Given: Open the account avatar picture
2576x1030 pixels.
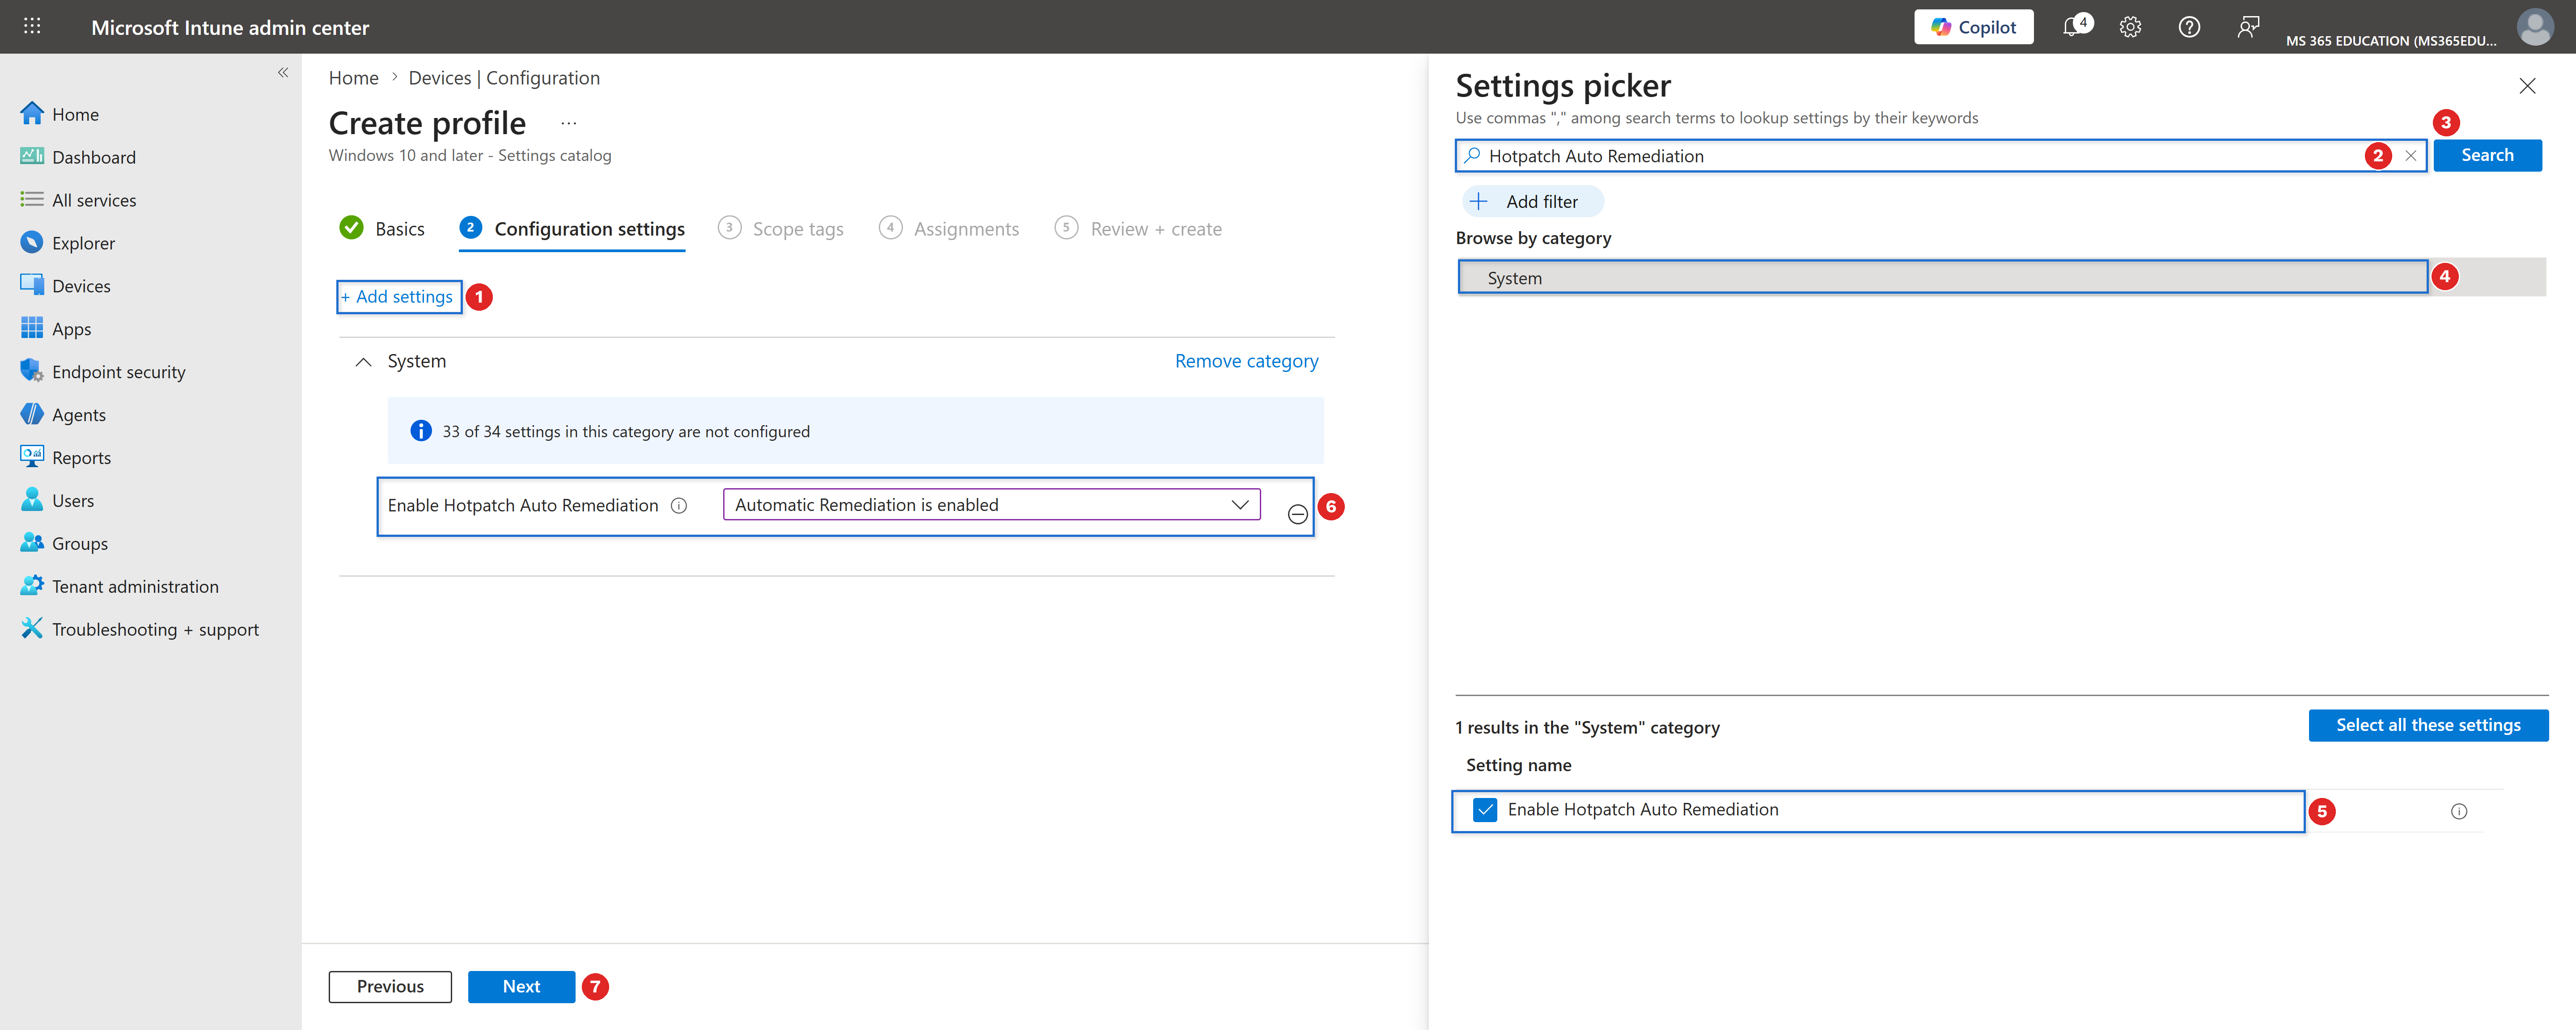Looking at the screenshot, I should (x=2535, y=27).
